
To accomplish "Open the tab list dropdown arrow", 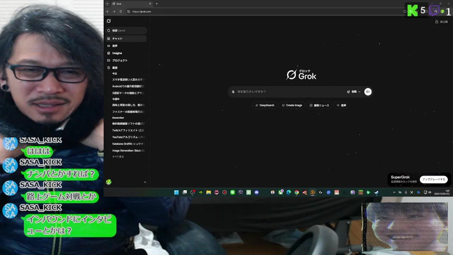I will (107, 4).
